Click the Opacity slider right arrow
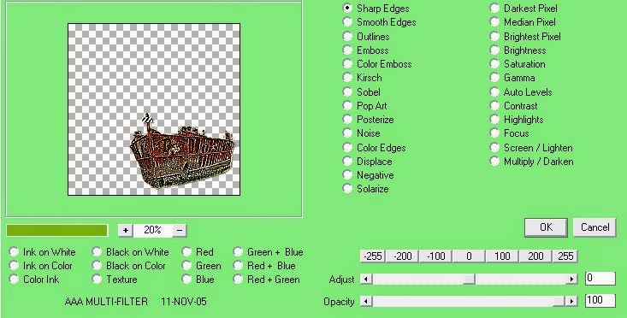Image resolution: width=627 pixels, height=318 pixels. 572,301
